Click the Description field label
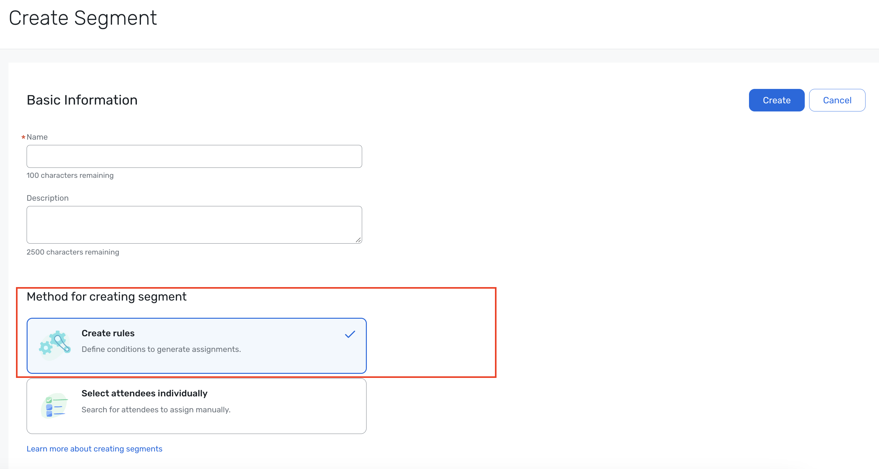 [47, 198]
